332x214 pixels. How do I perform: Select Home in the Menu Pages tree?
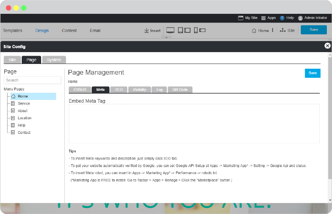[34, 96]
